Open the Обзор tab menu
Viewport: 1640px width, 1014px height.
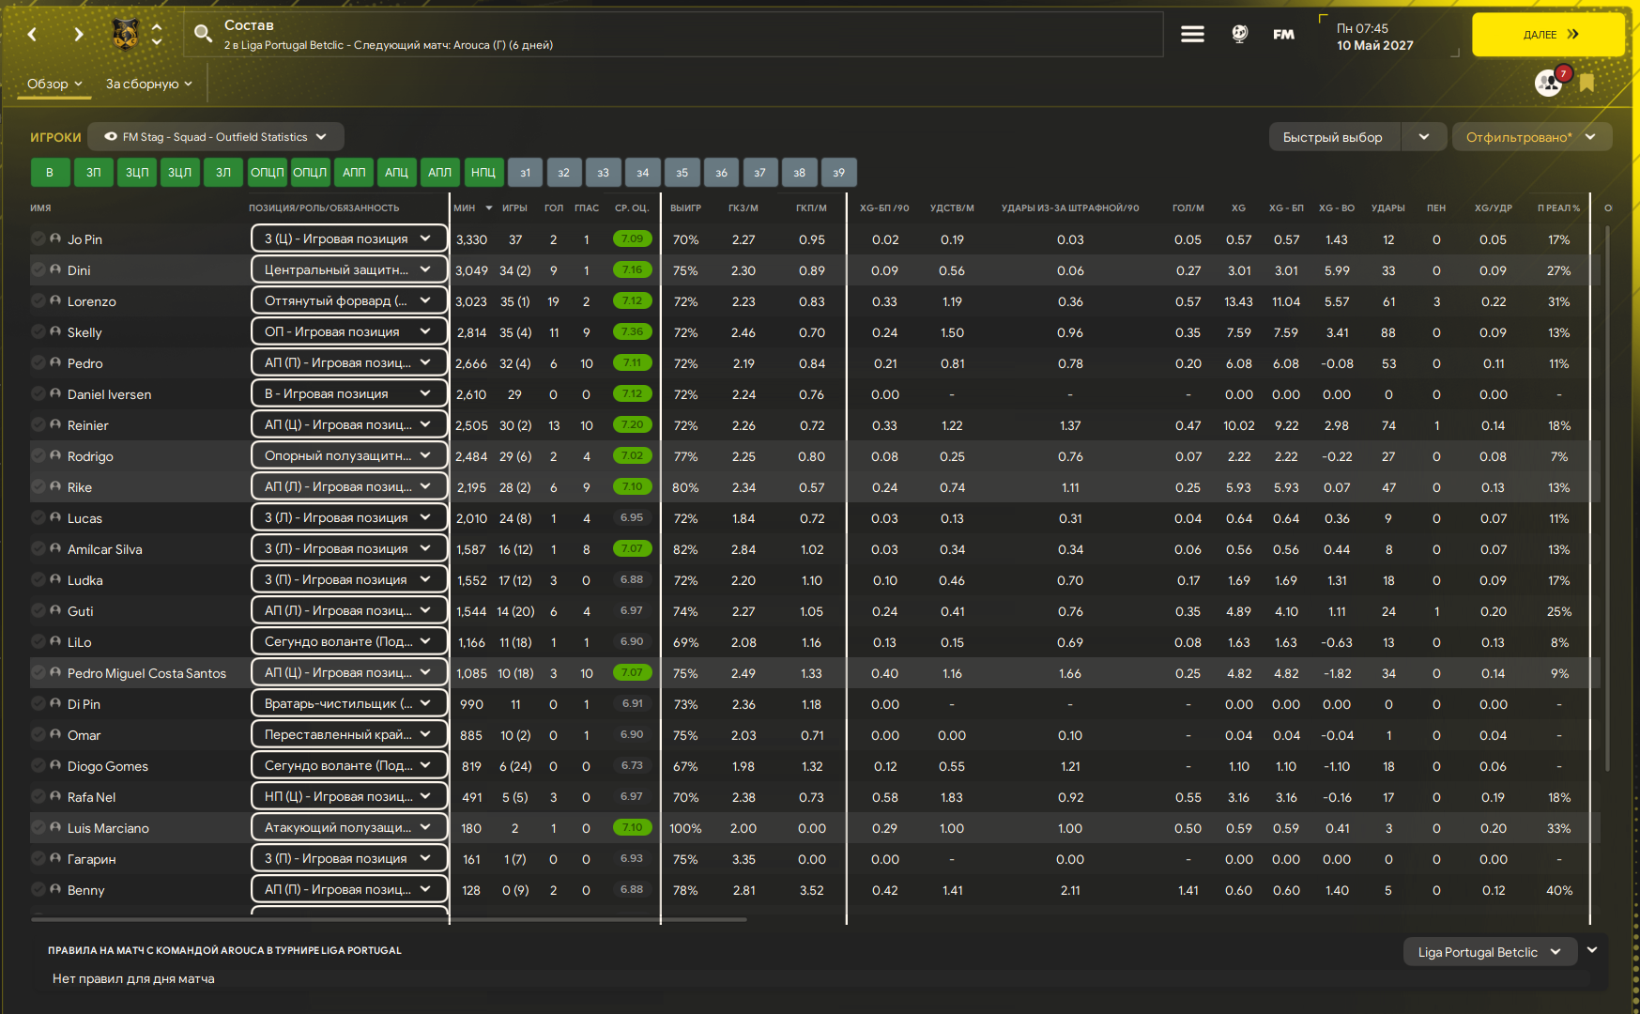(x=54, y=84)
